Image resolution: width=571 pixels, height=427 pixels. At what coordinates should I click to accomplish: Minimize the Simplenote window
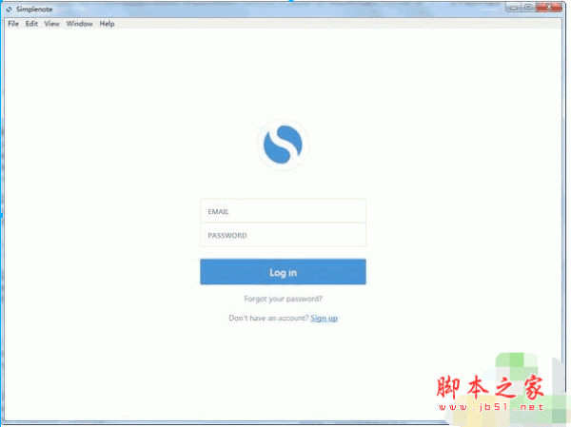point(514,7)
